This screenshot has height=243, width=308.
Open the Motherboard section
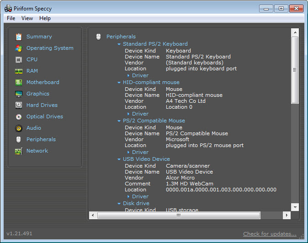(x=43, y=82)
